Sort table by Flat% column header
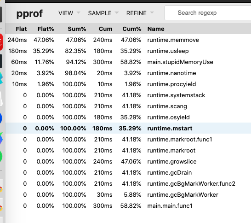Viewport: 251px width, 223px height. 46,29
